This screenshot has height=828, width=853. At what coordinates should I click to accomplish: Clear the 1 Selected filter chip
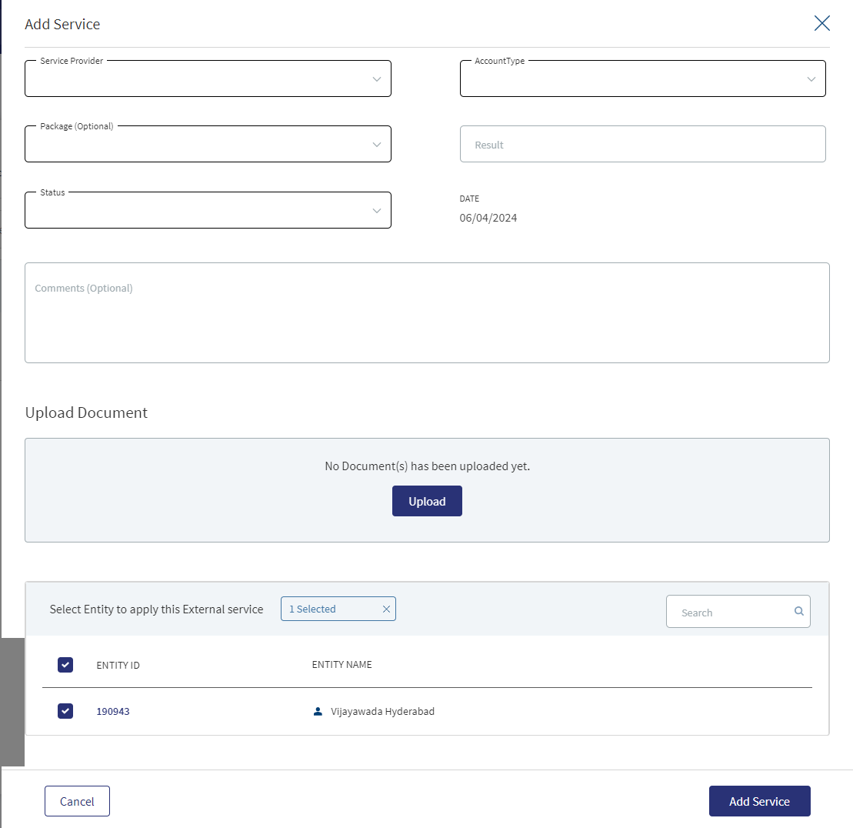[x=386, y=609]
